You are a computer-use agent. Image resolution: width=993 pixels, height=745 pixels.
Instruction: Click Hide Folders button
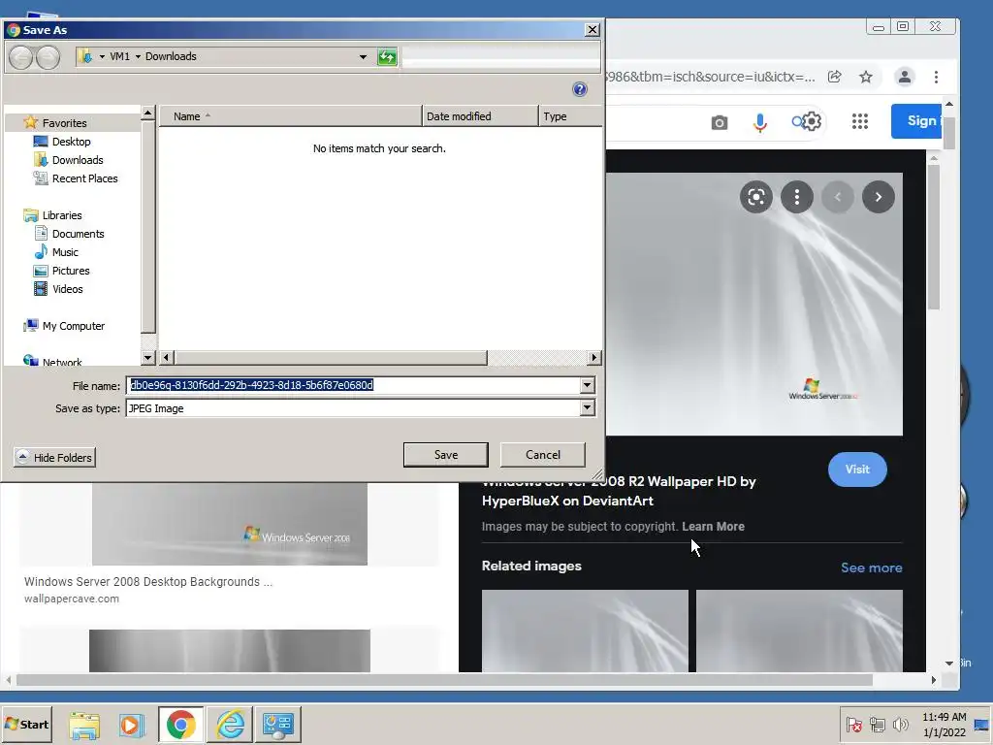point(54,458)
